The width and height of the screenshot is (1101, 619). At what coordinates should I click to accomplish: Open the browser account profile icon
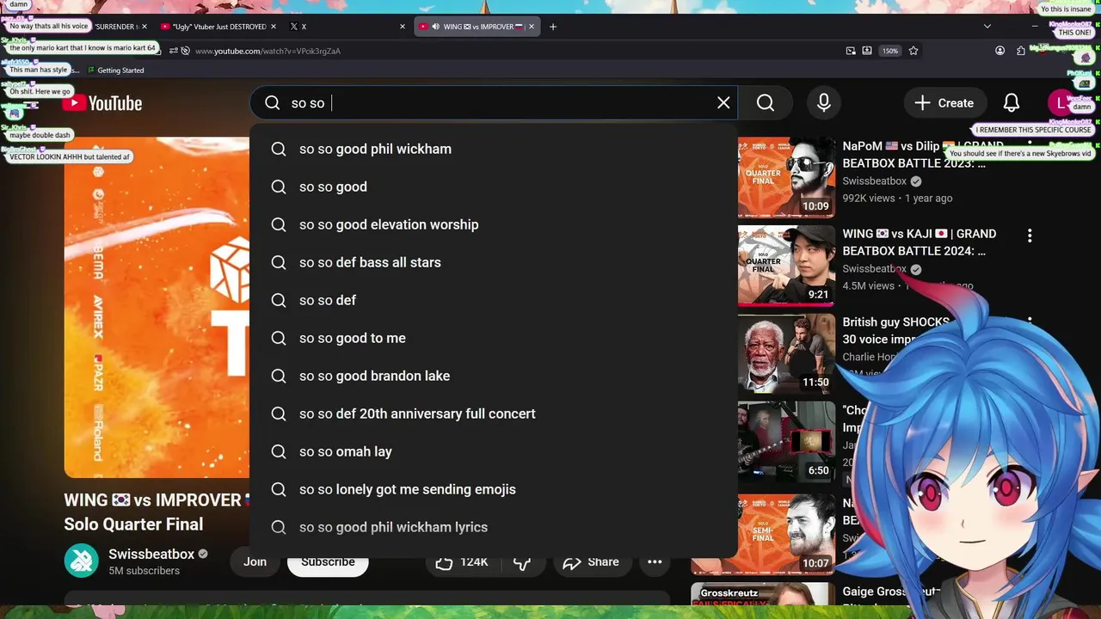tap(1000, 51)
